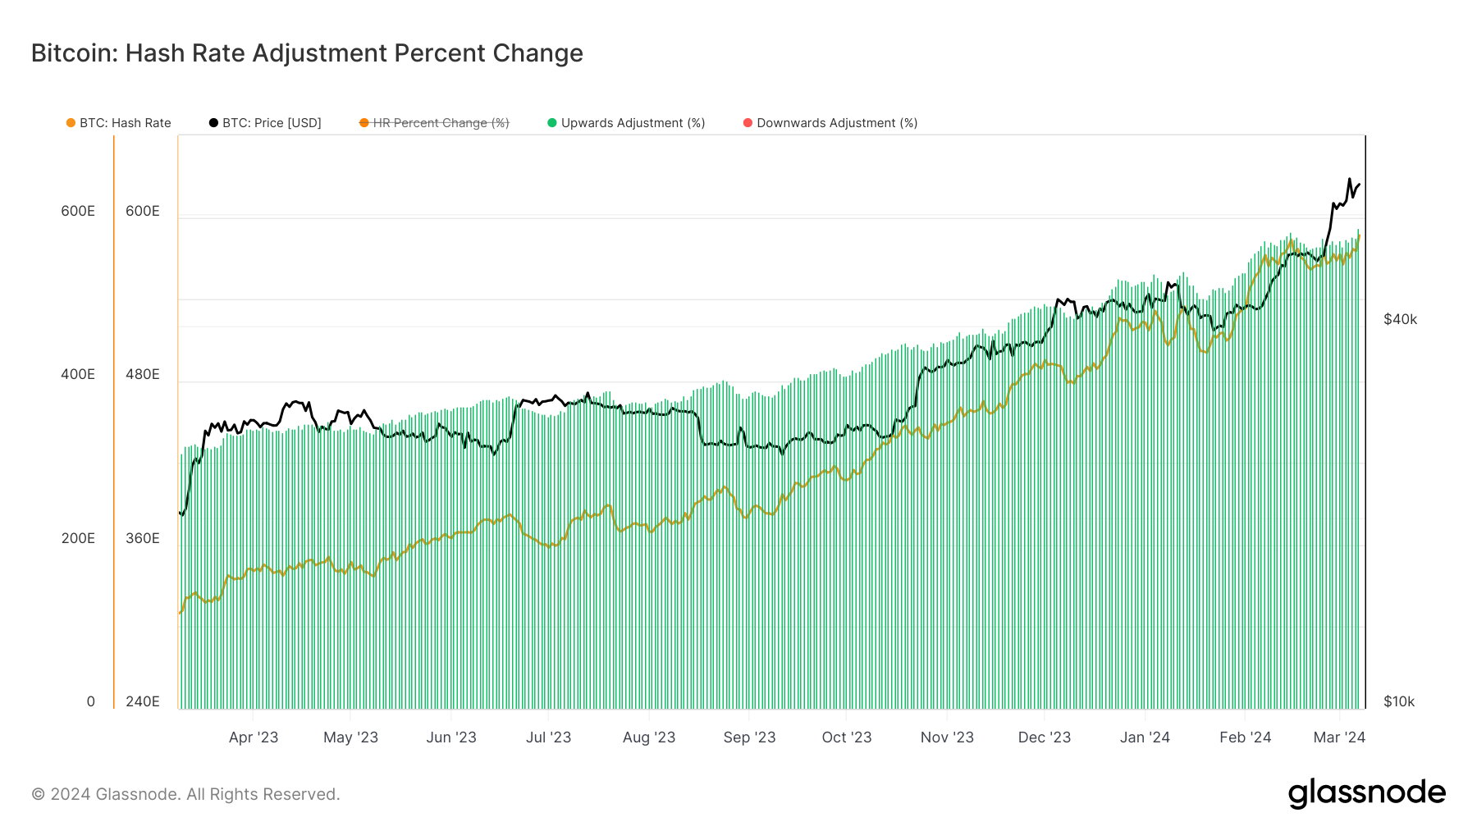Click the orange BTC: Hash Rate legend dot
This screenshot has width=1477, height=831.
pyautogui.click(x=71, y=123)
